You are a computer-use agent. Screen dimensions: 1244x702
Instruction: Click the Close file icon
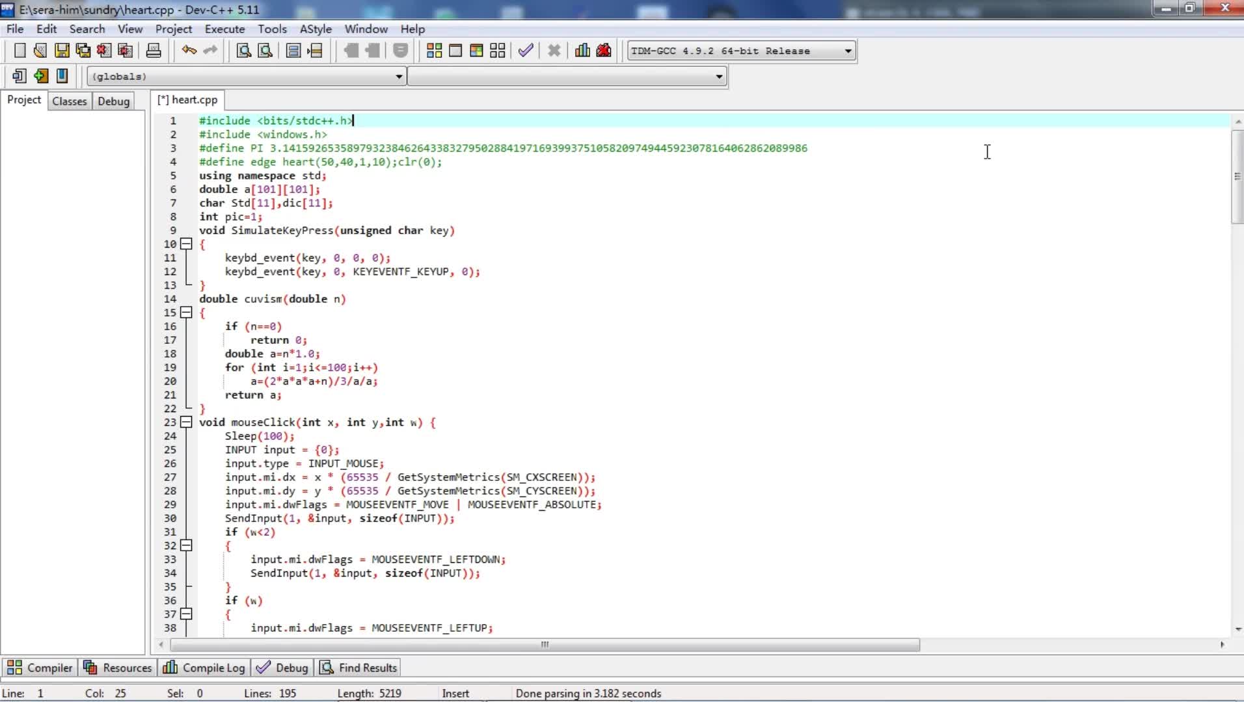coord(104,51)
